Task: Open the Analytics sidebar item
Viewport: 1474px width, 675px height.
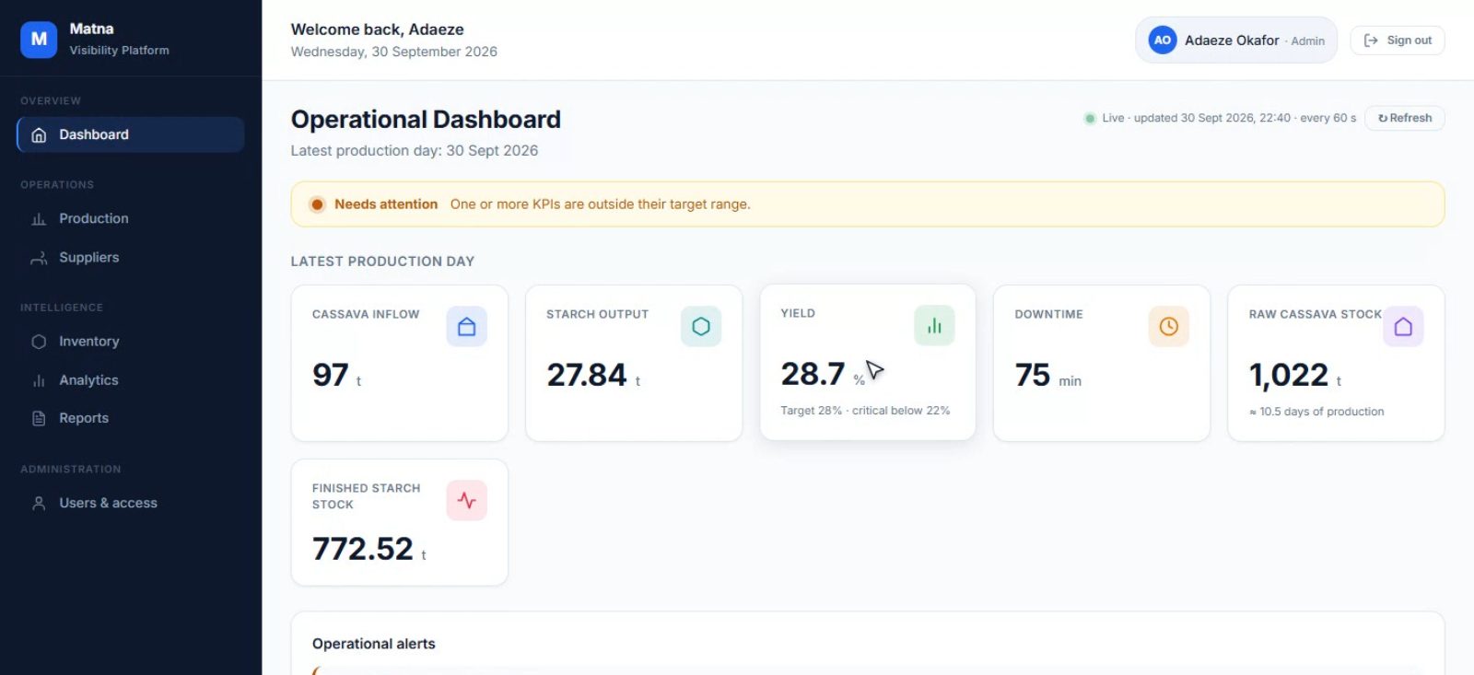Action: [131, 380]
